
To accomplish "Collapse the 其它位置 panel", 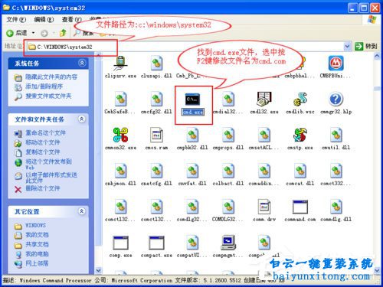I will 82,211.
